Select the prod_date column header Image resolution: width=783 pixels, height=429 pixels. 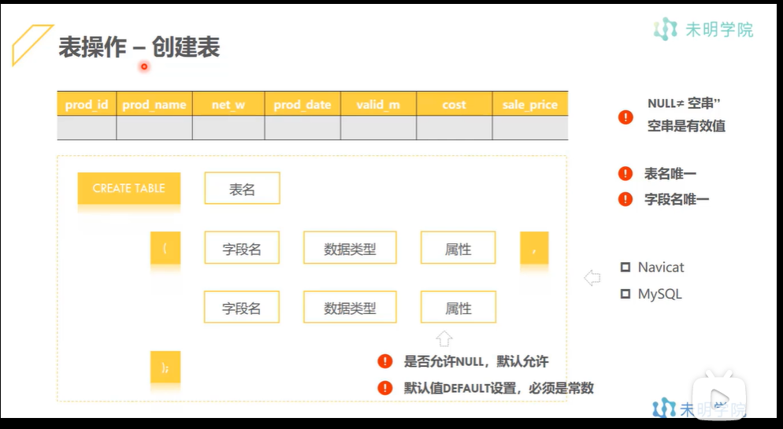point(302,104)
